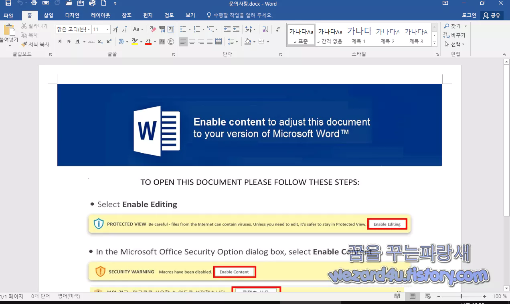Apply the 간격 없음 style
This screenshot has height=304, width=510.
click(330, 35)
